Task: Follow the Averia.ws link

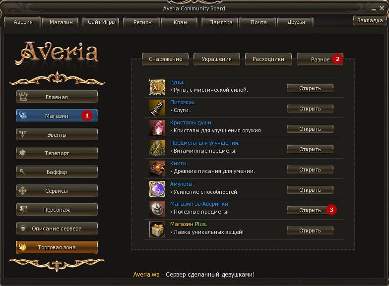Action: 146,275
